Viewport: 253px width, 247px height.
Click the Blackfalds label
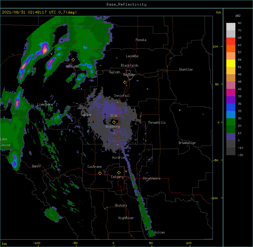pos(129,65)
